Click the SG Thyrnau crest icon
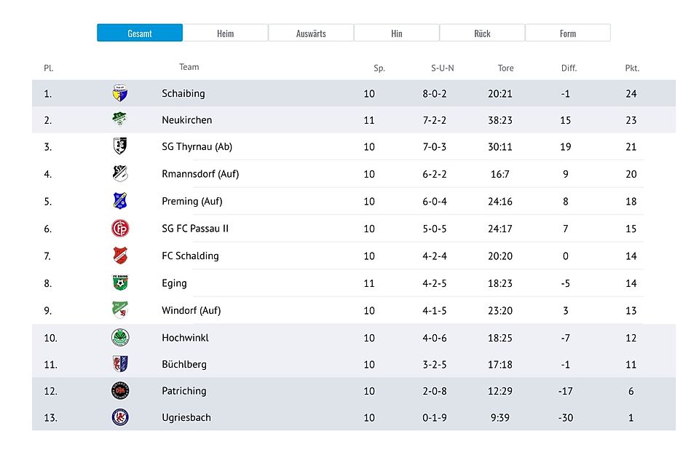This screenshot has height=466, width=699. (x=120, y=146)
